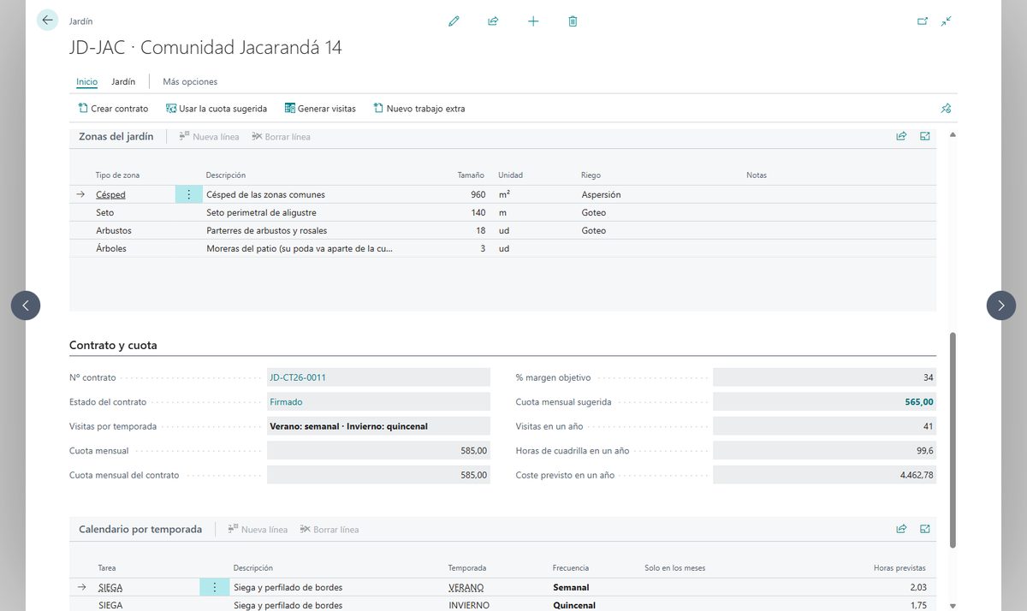Sort by Frecuencia column header
1027x611 pixels.
pyautogui.click(x=571, y=567)
